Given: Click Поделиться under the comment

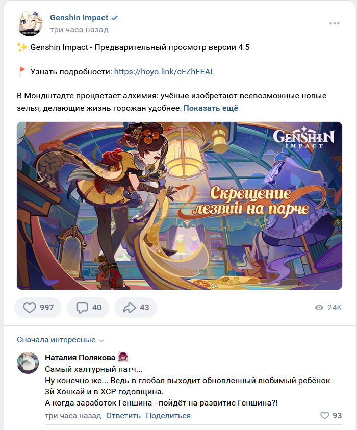Looking at the screenshot, I should click(x=168, y=416).
